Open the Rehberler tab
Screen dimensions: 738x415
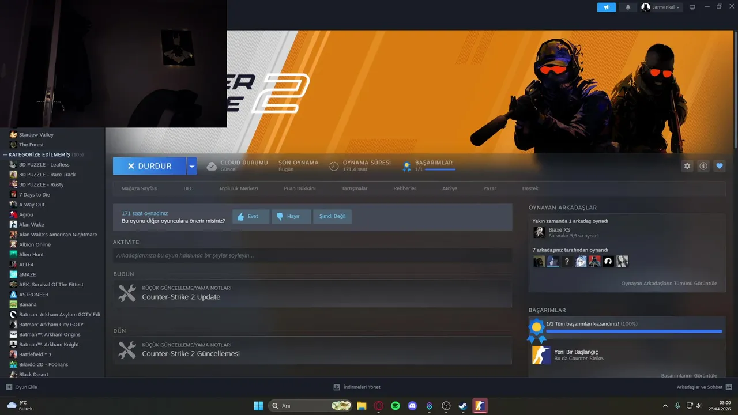[x=405, y=188]
